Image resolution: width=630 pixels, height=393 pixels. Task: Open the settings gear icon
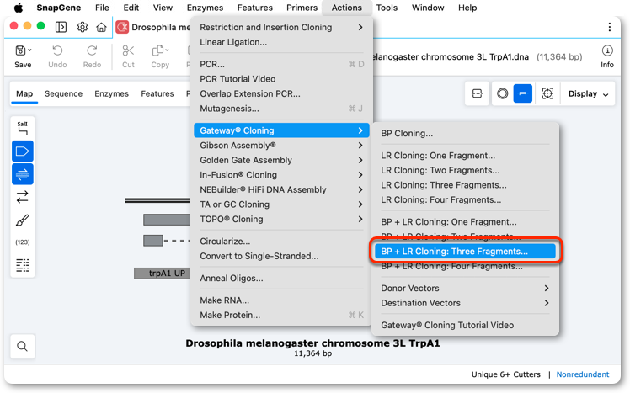pos(83,27)
